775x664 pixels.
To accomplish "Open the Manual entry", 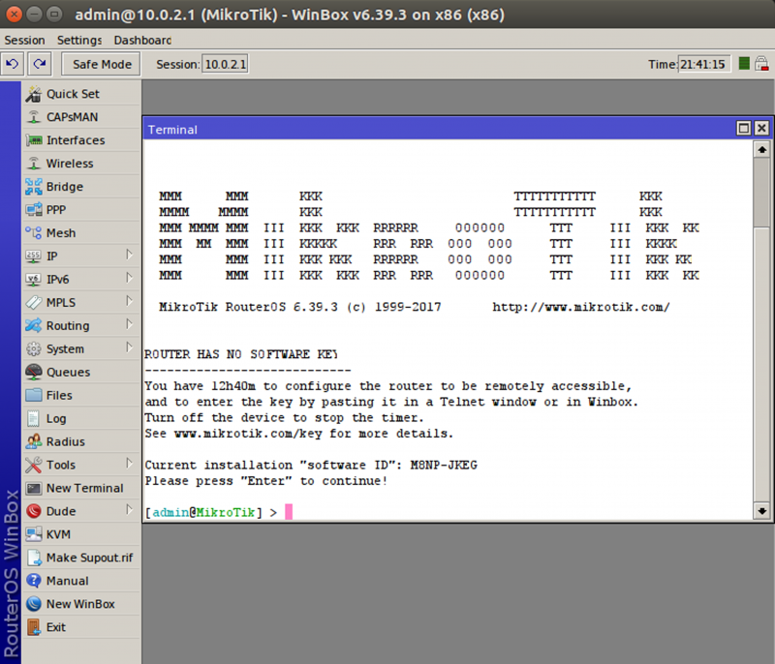I will click(x=81, y=581).
